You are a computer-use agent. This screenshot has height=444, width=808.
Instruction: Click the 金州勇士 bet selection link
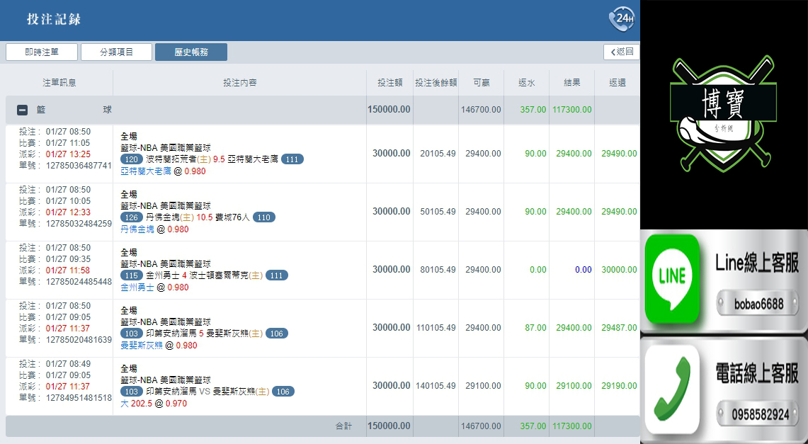point(135,288)
